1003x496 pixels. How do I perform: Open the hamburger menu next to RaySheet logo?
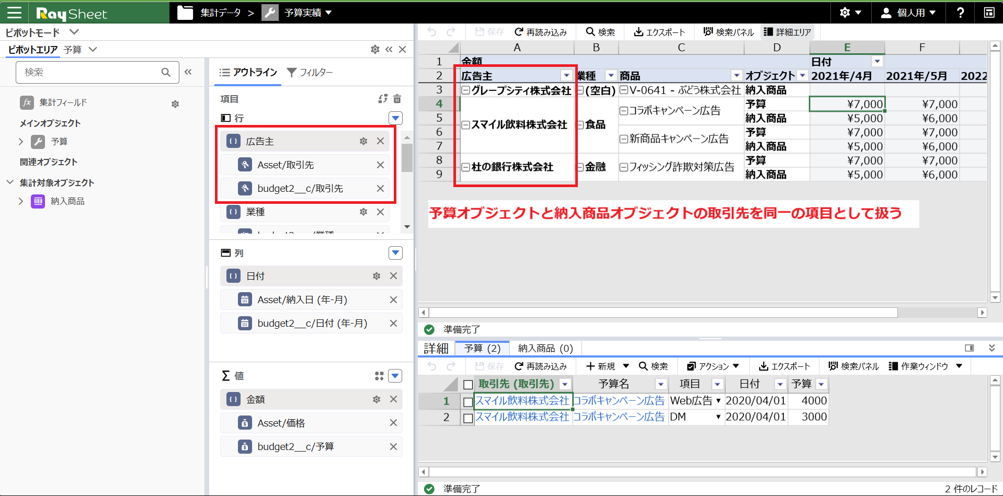14,13
